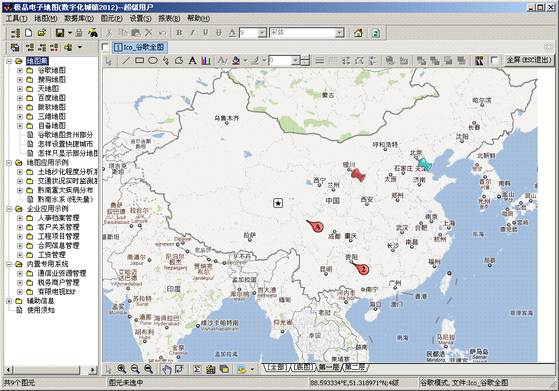Open the 地图(M) menu

pos(46,18)
